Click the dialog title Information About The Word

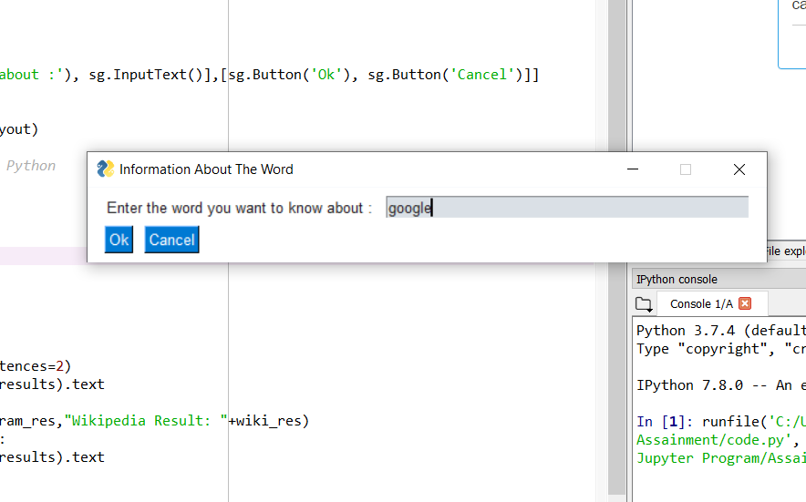click(x=206, y=169)
